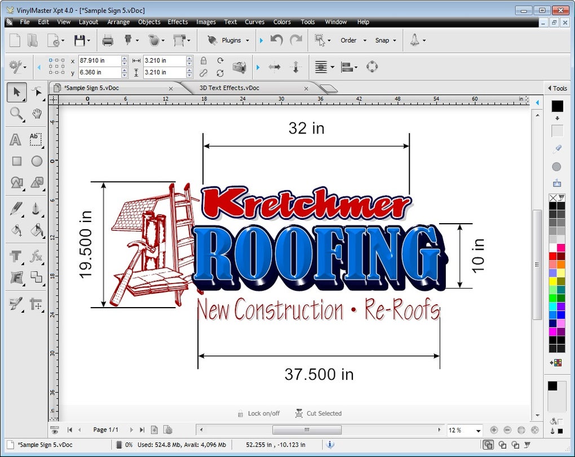Open the Effects menu
Screen dimensions: 575x457
[178, 22]
